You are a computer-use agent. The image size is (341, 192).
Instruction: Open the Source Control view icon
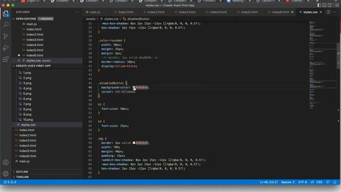pos(6,36)
